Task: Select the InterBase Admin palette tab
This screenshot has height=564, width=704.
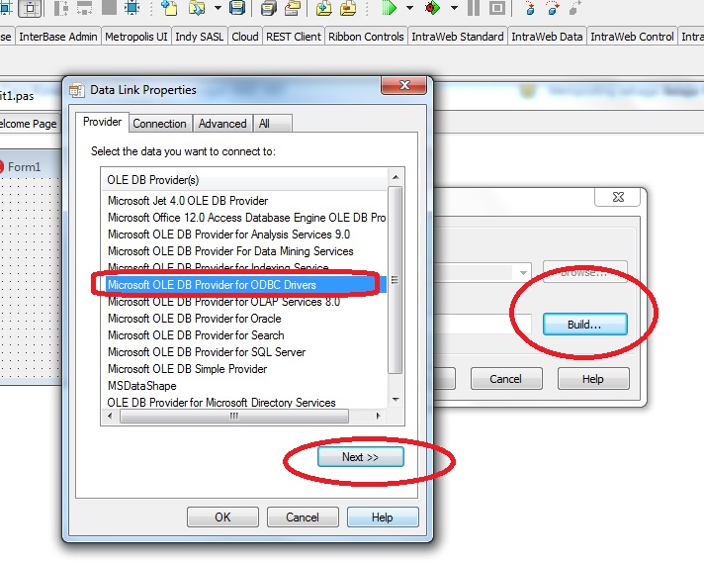Action: [58, 37]
